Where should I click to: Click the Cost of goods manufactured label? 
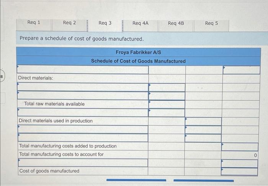tap(49, 171)
